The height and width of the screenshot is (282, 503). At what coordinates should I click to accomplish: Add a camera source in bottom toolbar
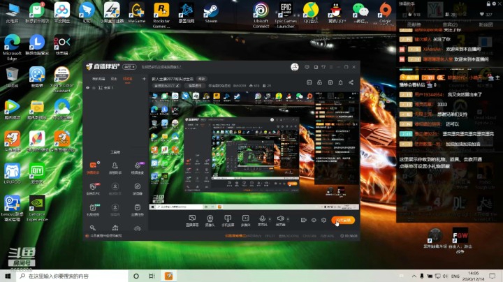(x=210, y=221)
